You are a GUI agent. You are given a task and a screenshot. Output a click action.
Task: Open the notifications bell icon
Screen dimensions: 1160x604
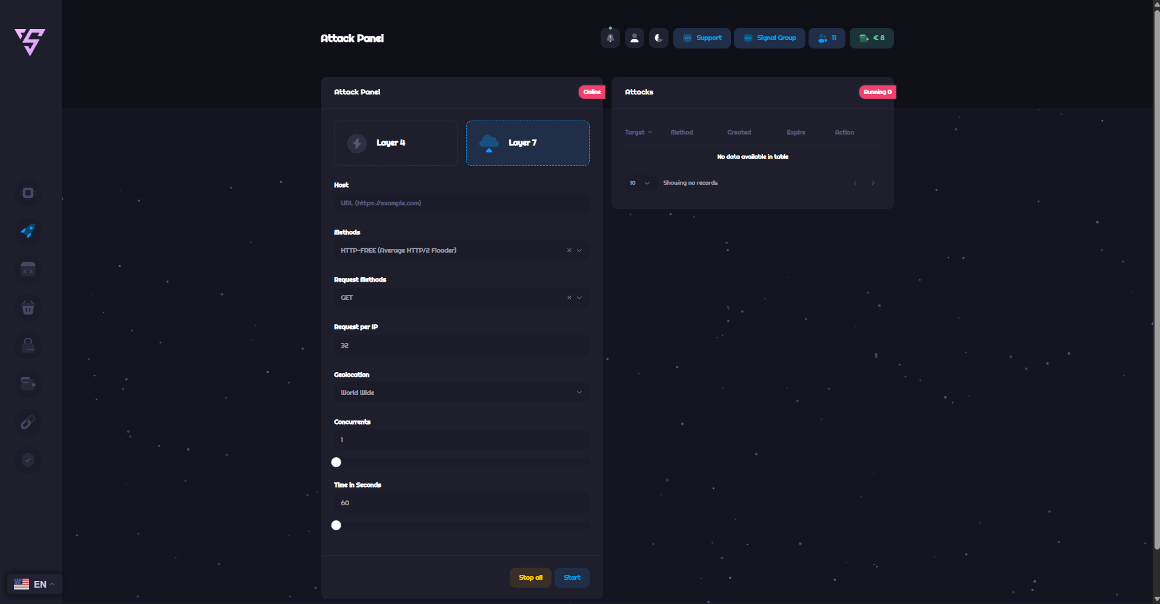610,38
